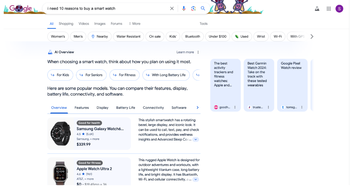Open the Samsung Galaxy Watch6 product title
The width and height of the screenshot is (351, 195).
[x=100, y=129]
